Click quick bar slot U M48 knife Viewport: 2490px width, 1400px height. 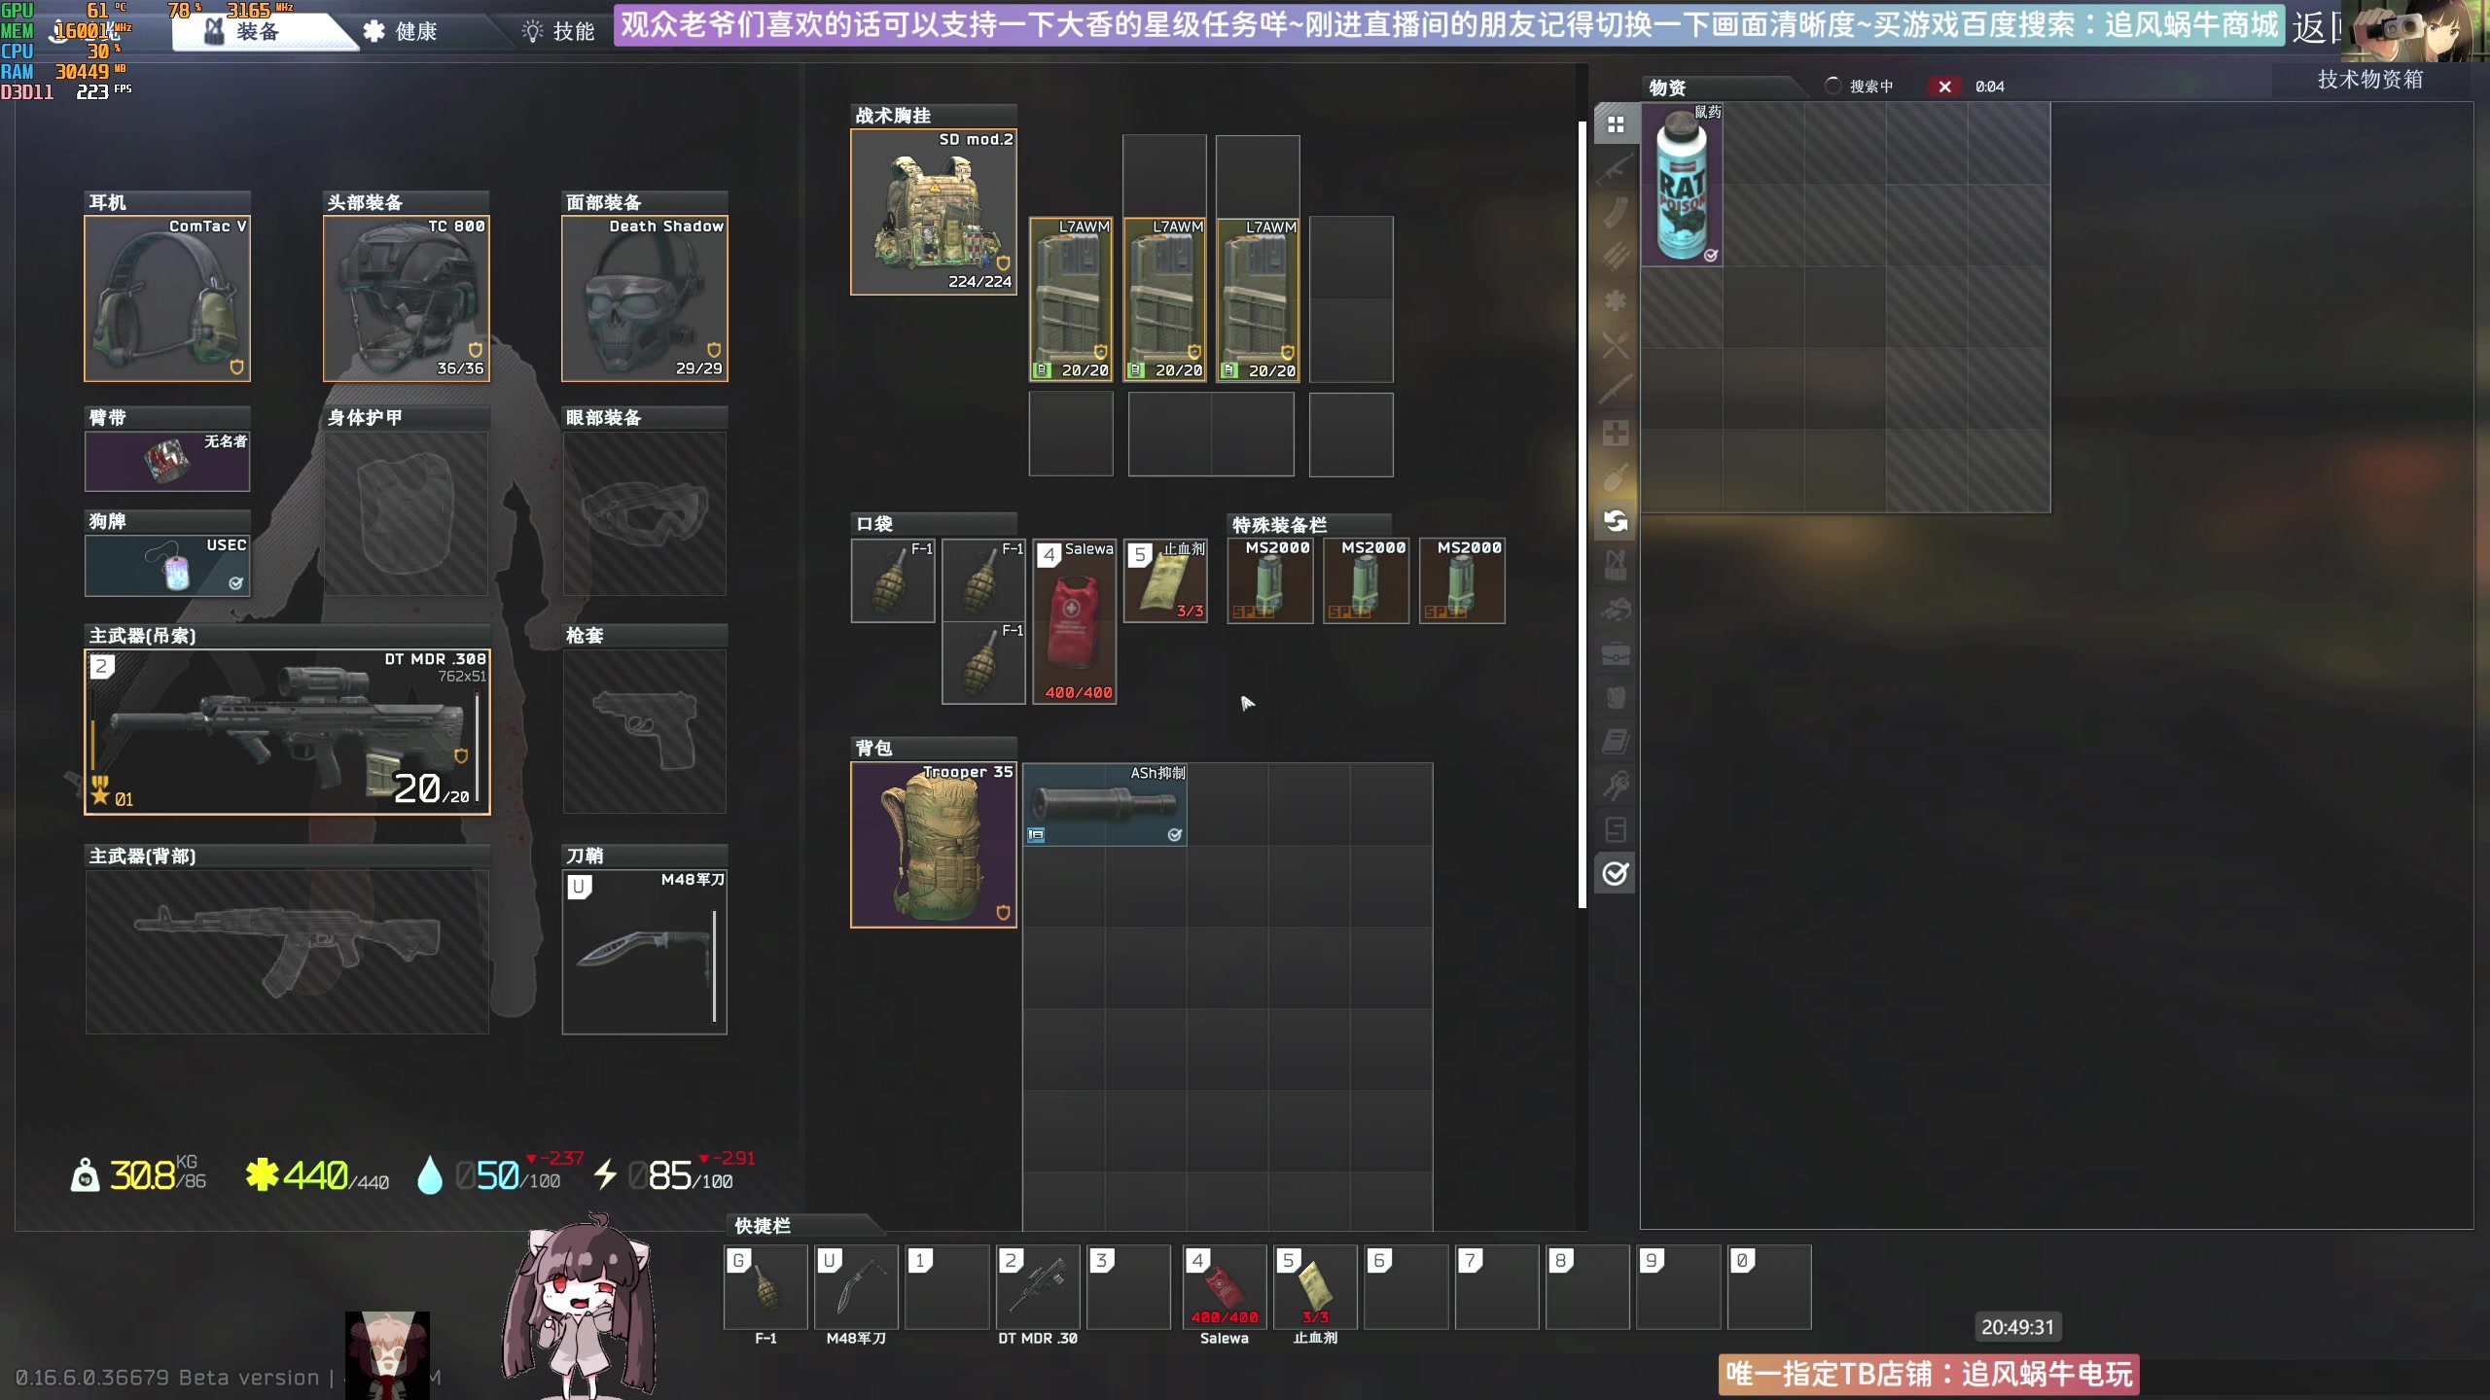tap(857, 1287)
